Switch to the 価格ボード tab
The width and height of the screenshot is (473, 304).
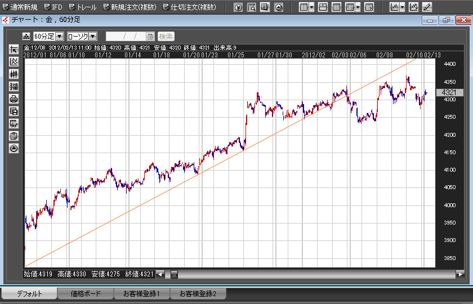pos(85,293)
